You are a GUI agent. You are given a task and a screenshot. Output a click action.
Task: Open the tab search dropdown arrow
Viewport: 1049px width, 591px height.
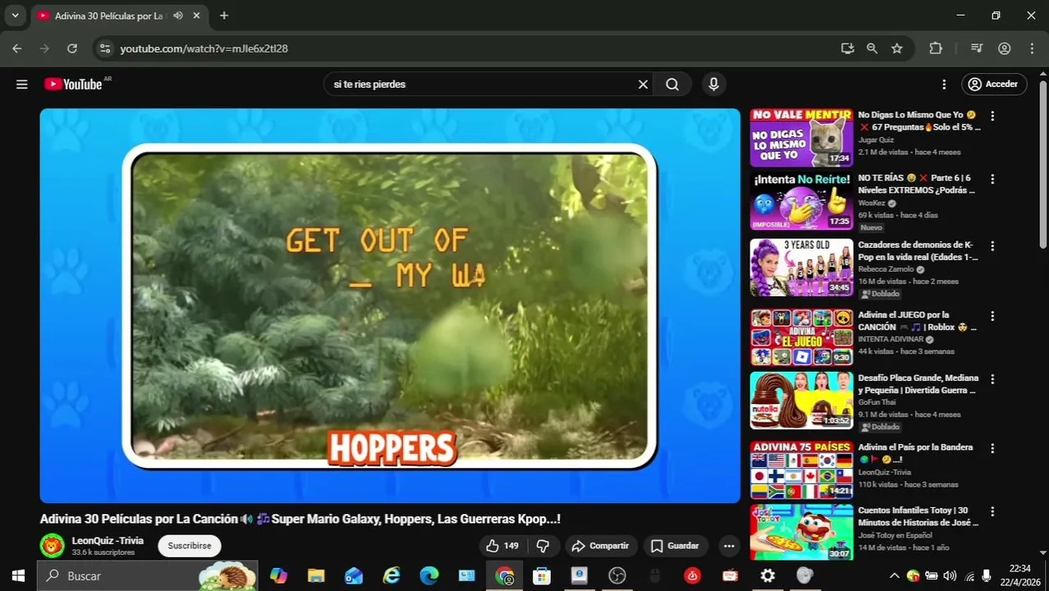click(15, 16)
